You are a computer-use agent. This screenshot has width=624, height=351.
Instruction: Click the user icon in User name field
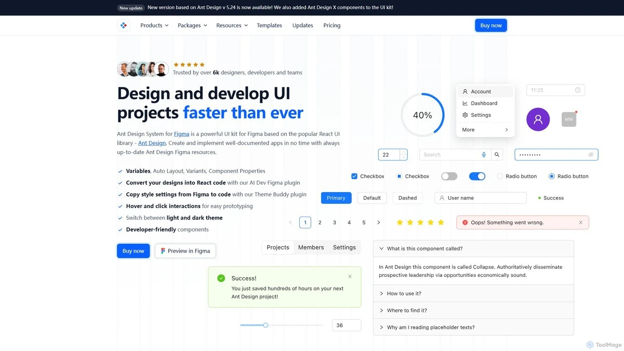point(442,198)
